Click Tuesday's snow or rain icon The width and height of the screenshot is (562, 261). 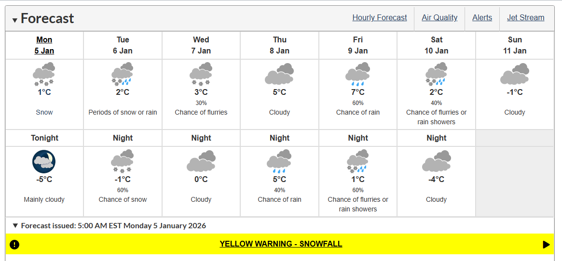point(123,74)
